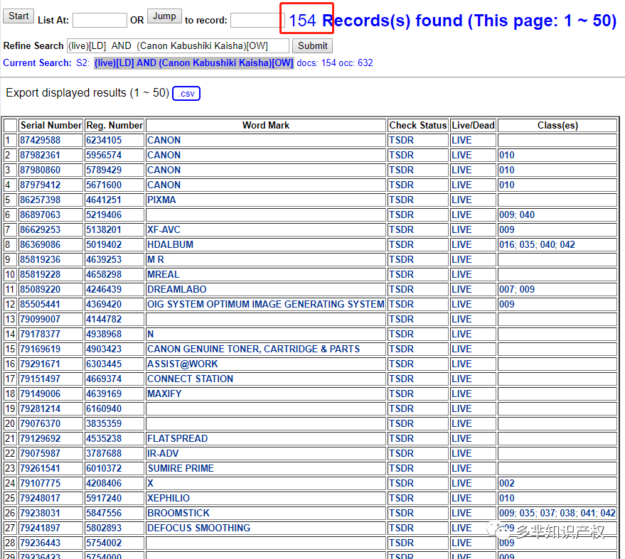Open the CONNECT STATION word mark

[190, 379]
